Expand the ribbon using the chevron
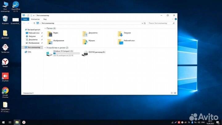This screenshot has width=222, height=125. click(x=173, y=19)
